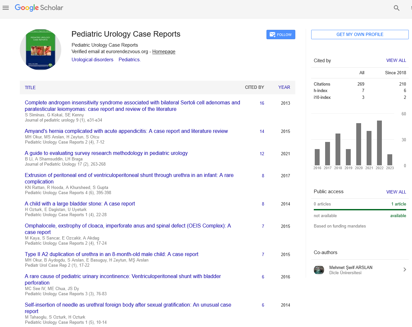This screenshot has width=412, height=327.
Task: View 8 citations of shunt extrusion article
Action: tap(263, 176)
